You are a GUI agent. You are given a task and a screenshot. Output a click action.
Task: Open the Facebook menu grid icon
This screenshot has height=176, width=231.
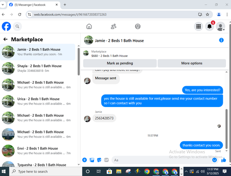(198, 26)
